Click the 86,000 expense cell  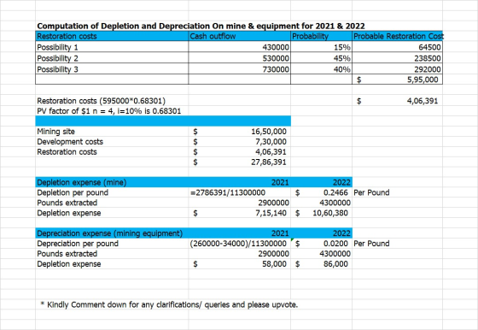(335, 264)
